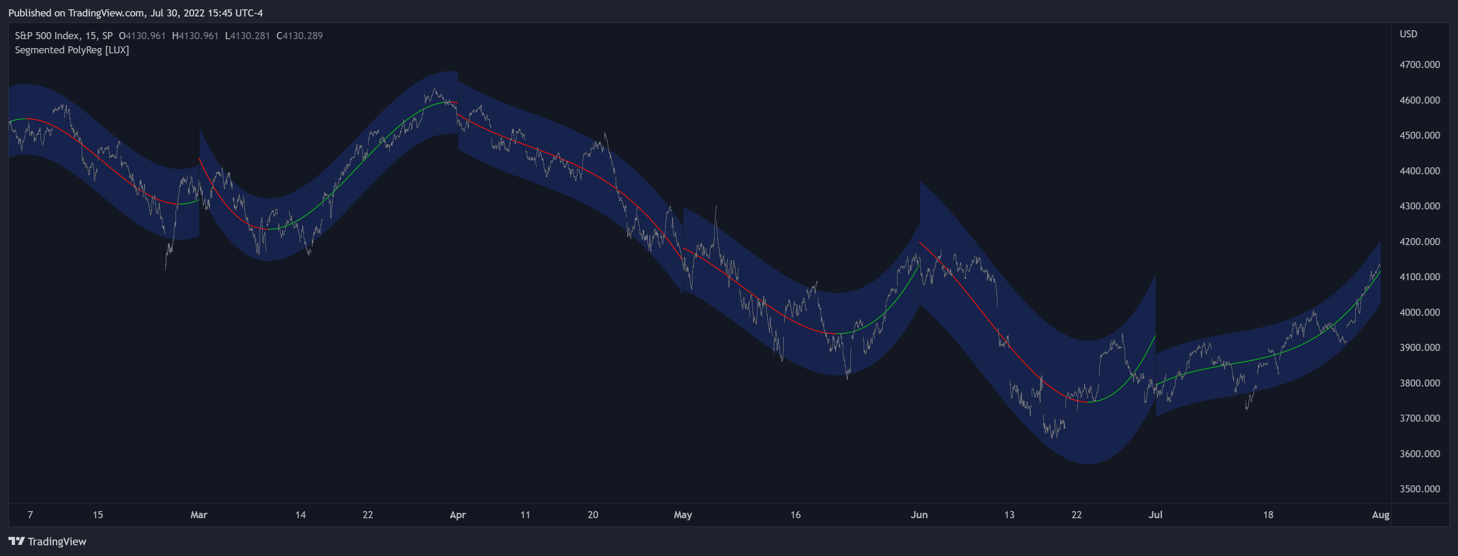This screenshot has width=1458, height=556.
Task: Click the TradingView brand name text
Action: [x=57, y=542]
